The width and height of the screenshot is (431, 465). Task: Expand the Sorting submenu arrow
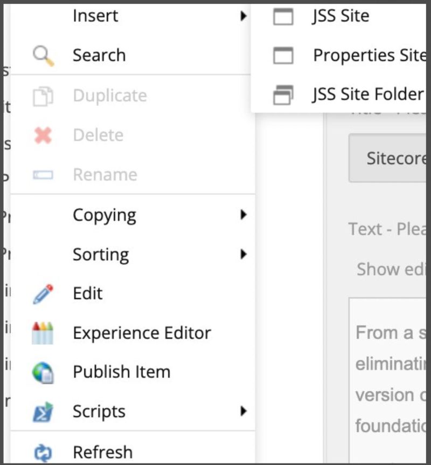[244, 254]
